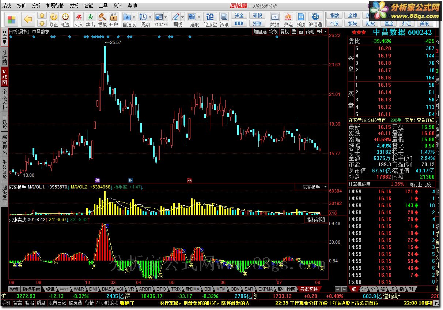Open 模拟 simulated trading
The width and height of the screenshot is (443, 310).
pyautogui.click(x=102, y=19)
